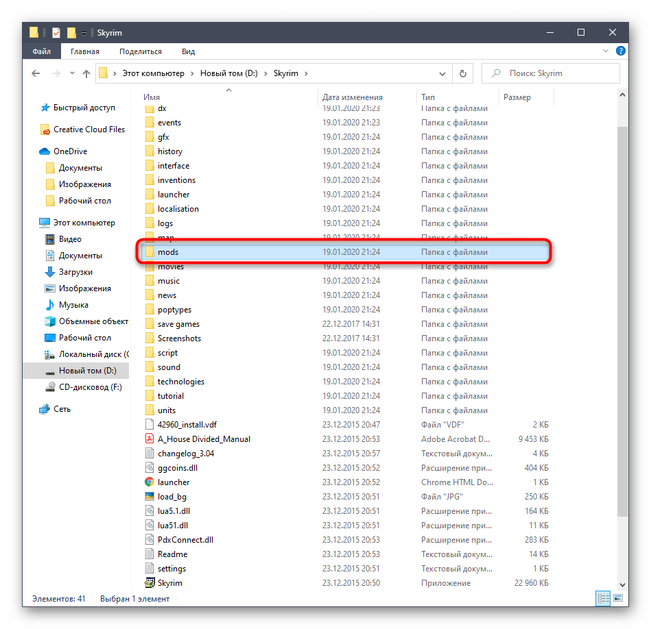Switch to the Вид ribbon tab

click(x=188, y=51)
